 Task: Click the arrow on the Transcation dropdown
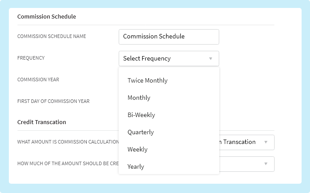266,142
